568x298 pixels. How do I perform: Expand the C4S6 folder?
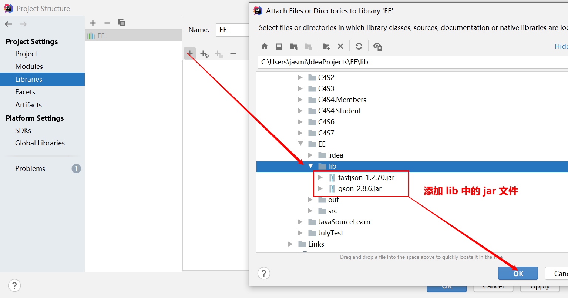click(300, 122)
